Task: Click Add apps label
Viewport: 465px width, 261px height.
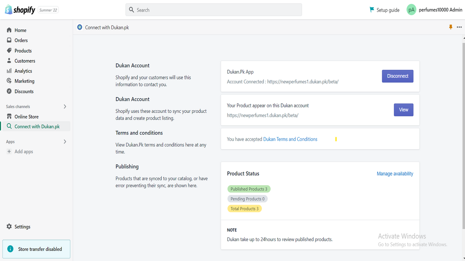Action: point(24,152)
